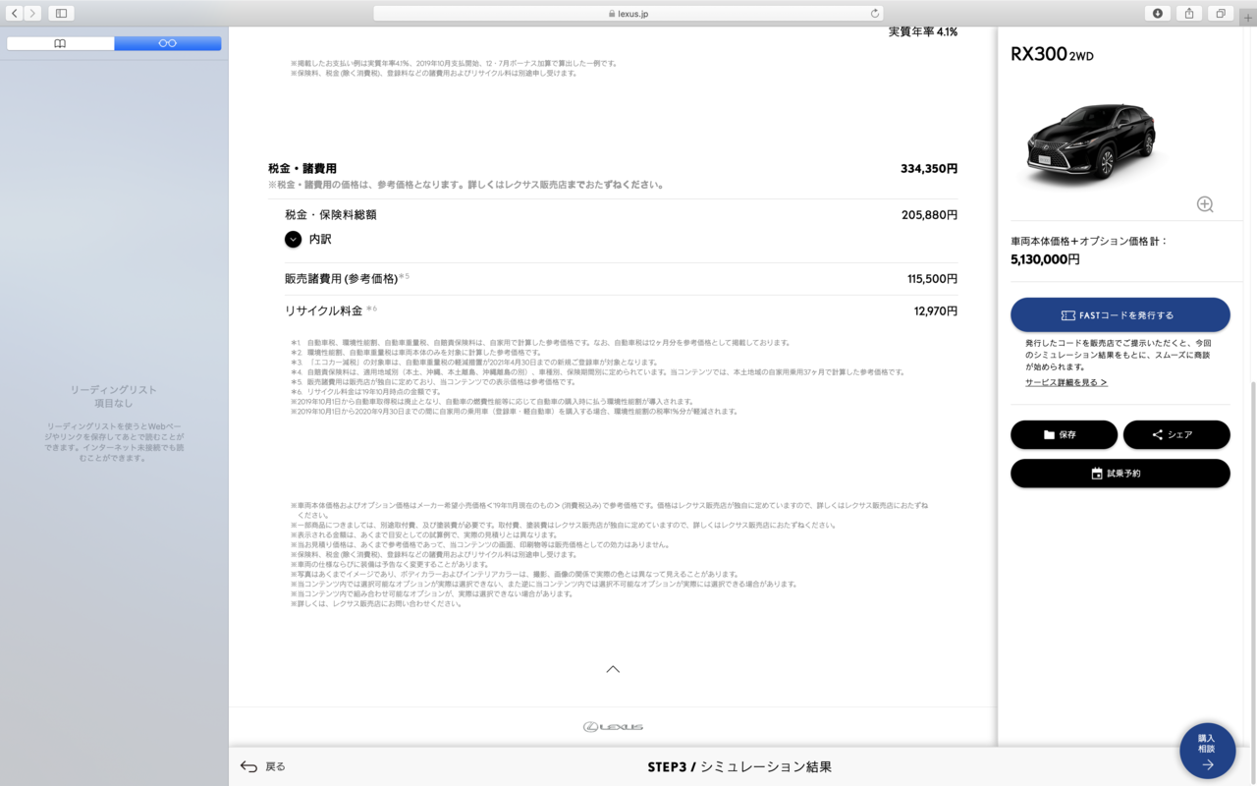
Task: Select the 115,500円 value
Action: coord(933,279)
